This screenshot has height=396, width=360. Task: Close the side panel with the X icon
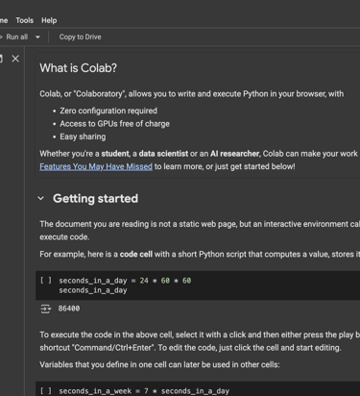[x=15, y=59]
